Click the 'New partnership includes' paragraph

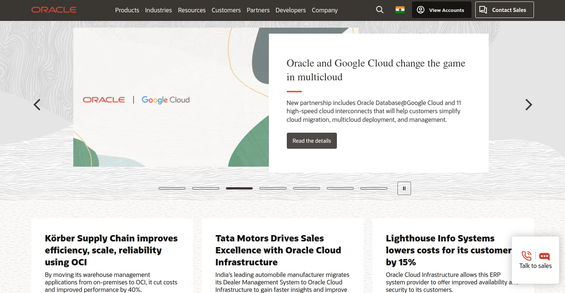(x=374, y=111)
